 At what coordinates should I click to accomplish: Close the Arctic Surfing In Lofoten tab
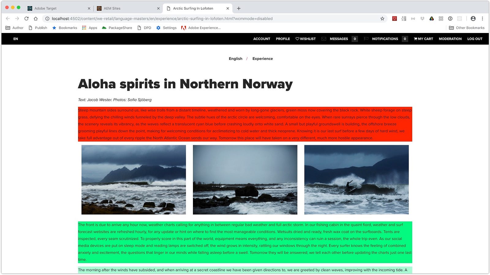click(228, 9)
